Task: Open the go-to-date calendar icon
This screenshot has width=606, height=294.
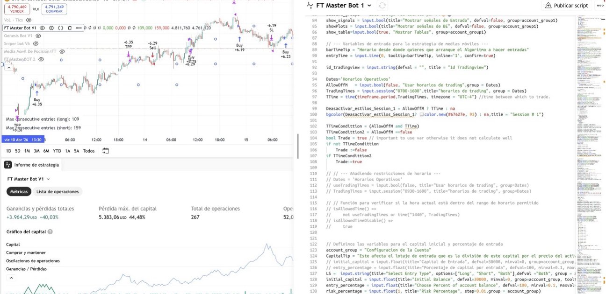Action: [105, 151]
